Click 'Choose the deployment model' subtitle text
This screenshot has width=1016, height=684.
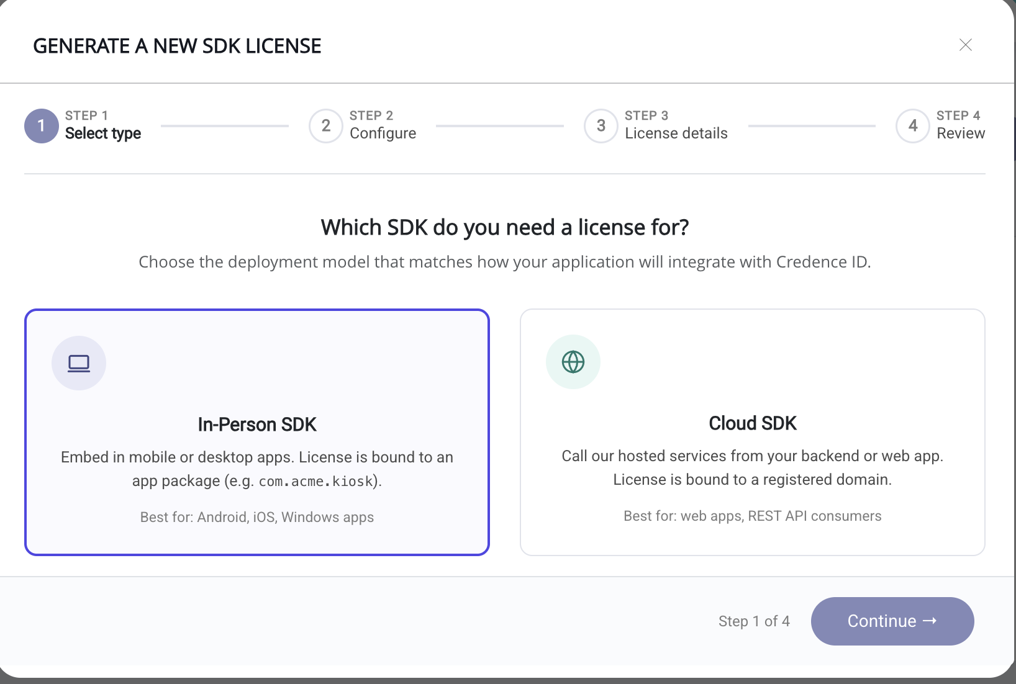point(505,262)
